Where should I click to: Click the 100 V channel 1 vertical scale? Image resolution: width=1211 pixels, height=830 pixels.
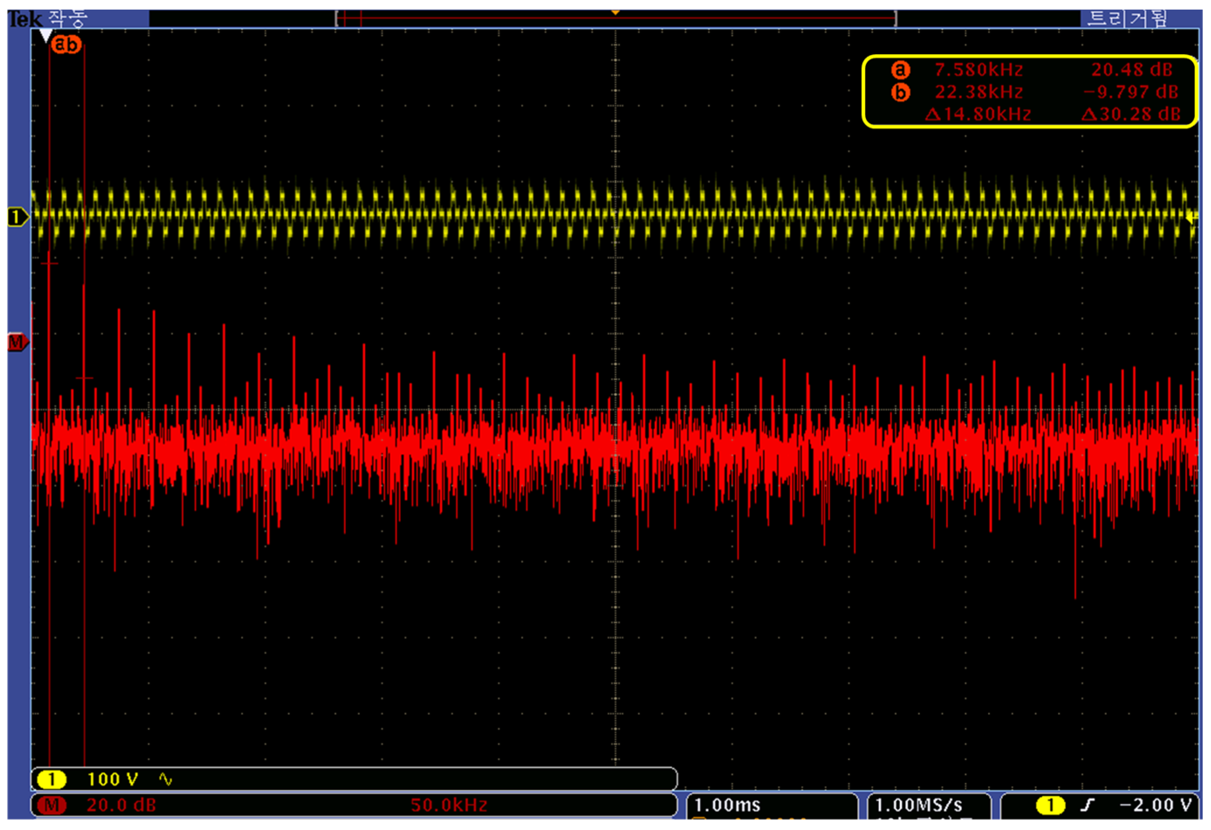[x=113, y=780]
